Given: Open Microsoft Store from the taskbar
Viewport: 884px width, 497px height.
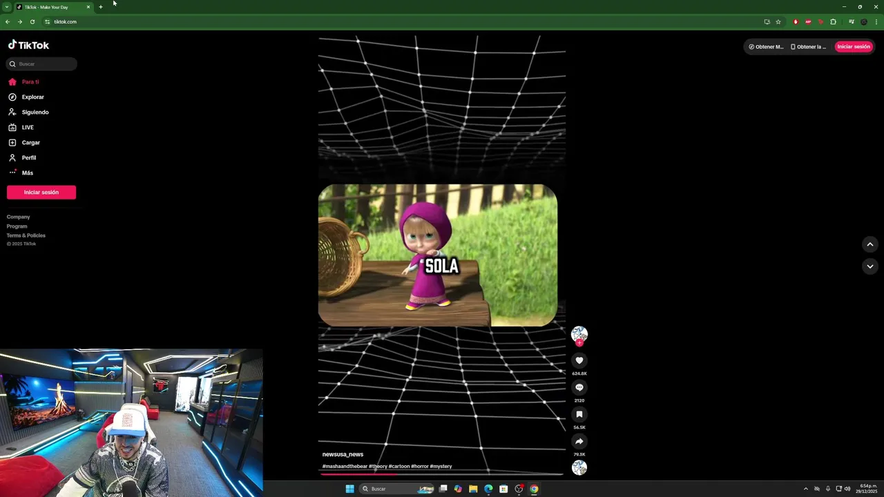Looking at the screenshot, I should pos(503,489).
